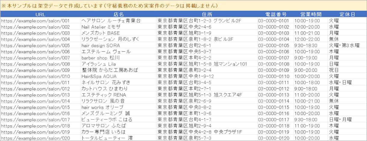Select the cell カットハウス ひまわり

pyautogui.click(x=119, y=89)
